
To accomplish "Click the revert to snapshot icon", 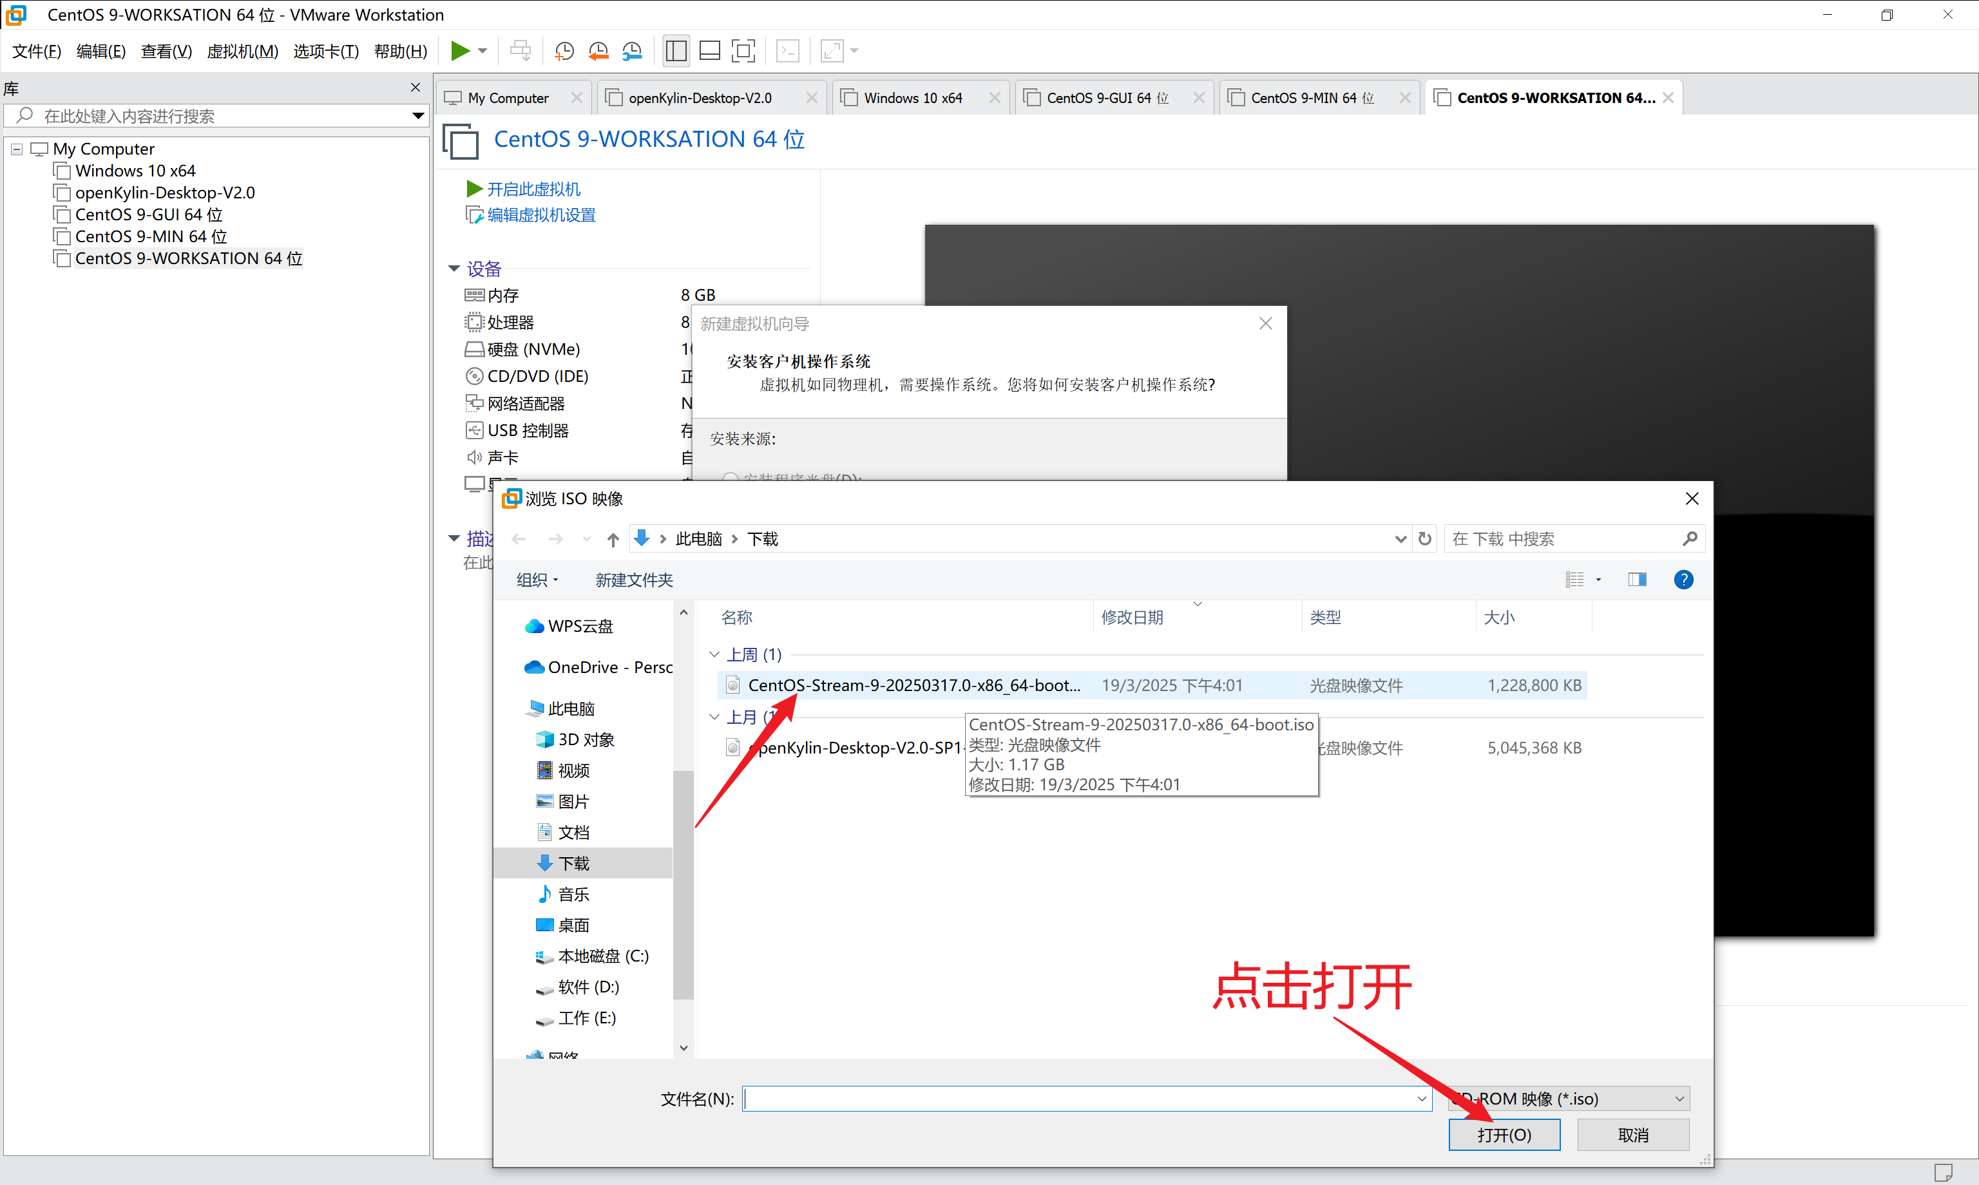I will point(598,51).
